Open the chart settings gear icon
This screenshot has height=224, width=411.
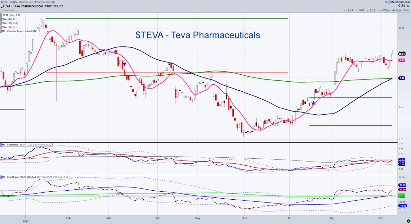[x=408, y=221]
